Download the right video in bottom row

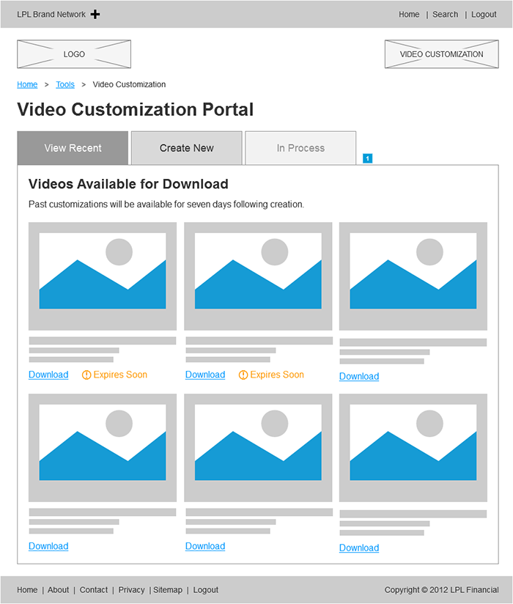click(x=359, y=548)
